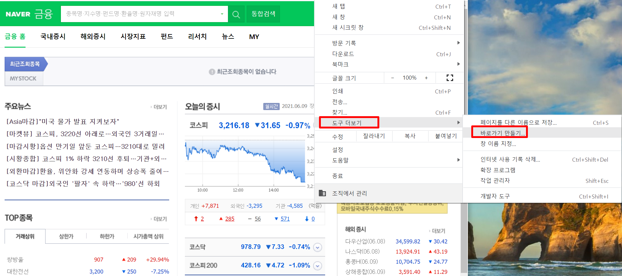Click 페이지를 다른 이름으로 저장 entry

(542, 122)
